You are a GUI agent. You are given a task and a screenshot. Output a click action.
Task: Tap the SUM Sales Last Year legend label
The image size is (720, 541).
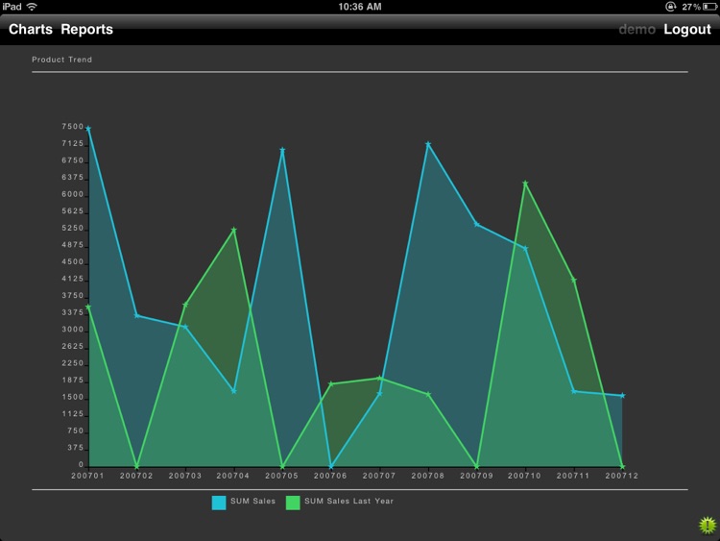349,501
